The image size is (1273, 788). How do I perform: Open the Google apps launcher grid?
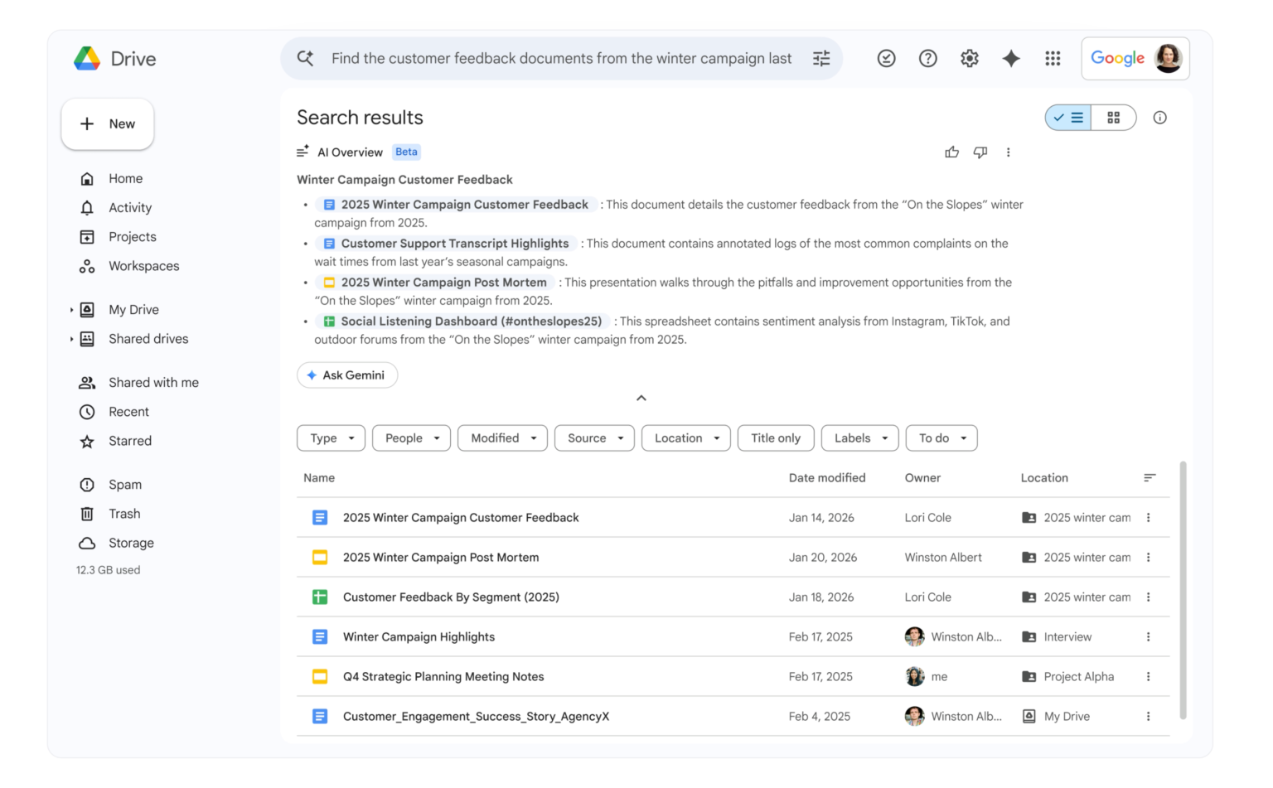pos(1053,58)
